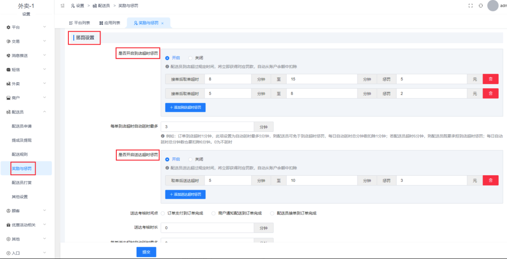Click the sidebar collapse icon in header
The image size is (507, 259).
(x=62, y=5)
